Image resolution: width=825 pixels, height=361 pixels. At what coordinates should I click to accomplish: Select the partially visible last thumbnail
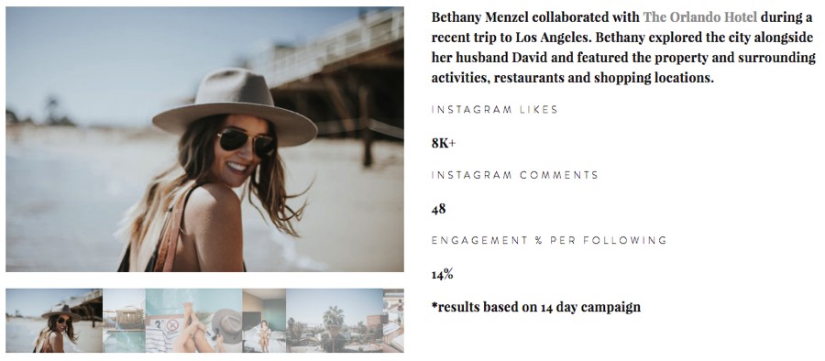tap(393, 321)
